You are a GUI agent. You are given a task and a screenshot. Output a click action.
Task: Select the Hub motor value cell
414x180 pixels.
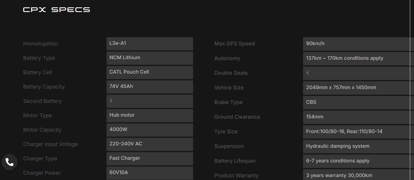[x=150, y=116]
